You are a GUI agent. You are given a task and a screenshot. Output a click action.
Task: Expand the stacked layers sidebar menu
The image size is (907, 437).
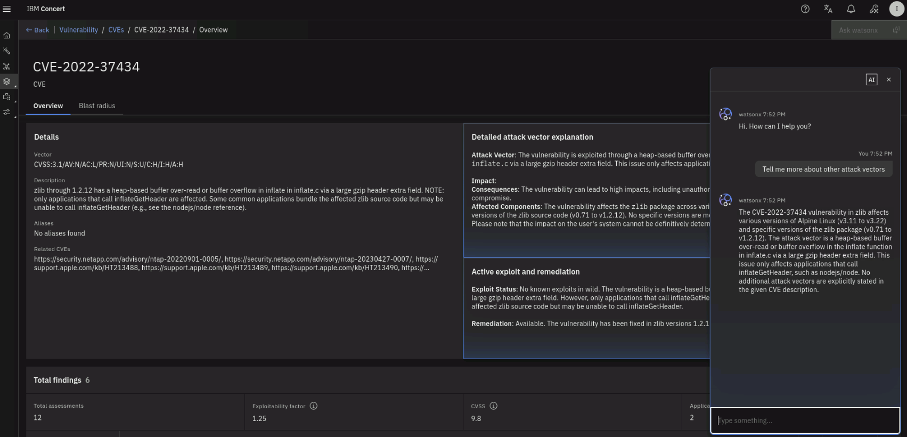(x=7, y=82)
